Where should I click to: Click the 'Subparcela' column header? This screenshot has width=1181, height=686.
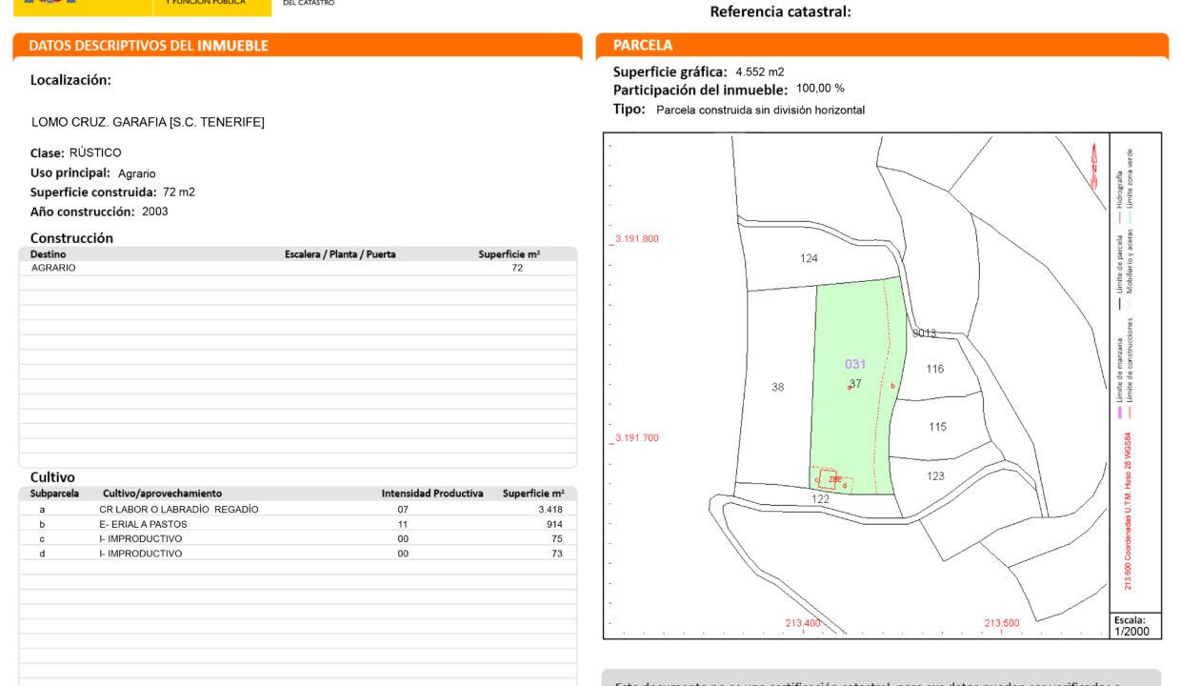pyautogui.click(x=54, y=494)
